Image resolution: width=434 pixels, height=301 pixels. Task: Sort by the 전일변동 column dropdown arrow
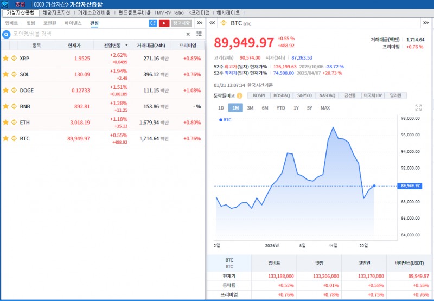pos(126,46)
